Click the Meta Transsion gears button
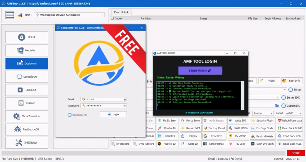 tap(27, 116)
